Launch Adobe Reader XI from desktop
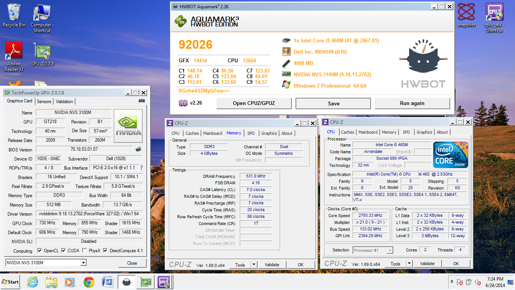Screen dimensions: 515x290 pyautogui.click(x=14, y=57)
